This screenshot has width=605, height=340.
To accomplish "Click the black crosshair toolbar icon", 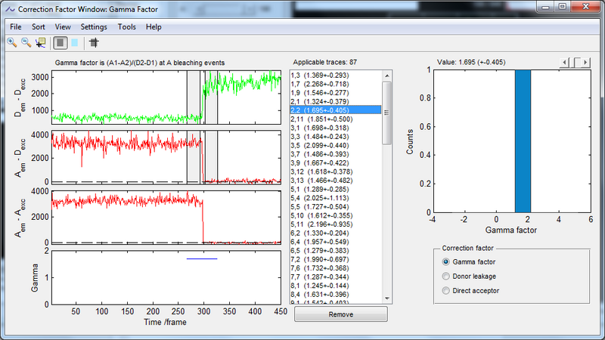I will click(x=94, y=42).
